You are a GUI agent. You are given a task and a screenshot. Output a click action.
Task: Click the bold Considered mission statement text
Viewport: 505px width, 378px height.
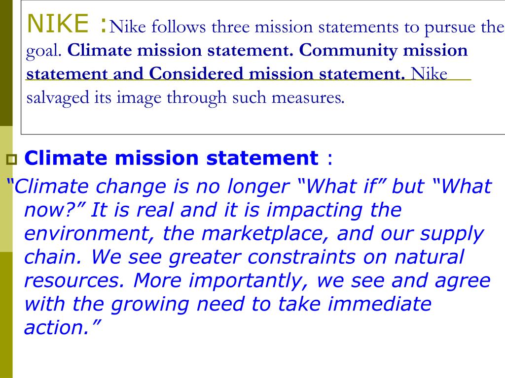pos(277,74)
